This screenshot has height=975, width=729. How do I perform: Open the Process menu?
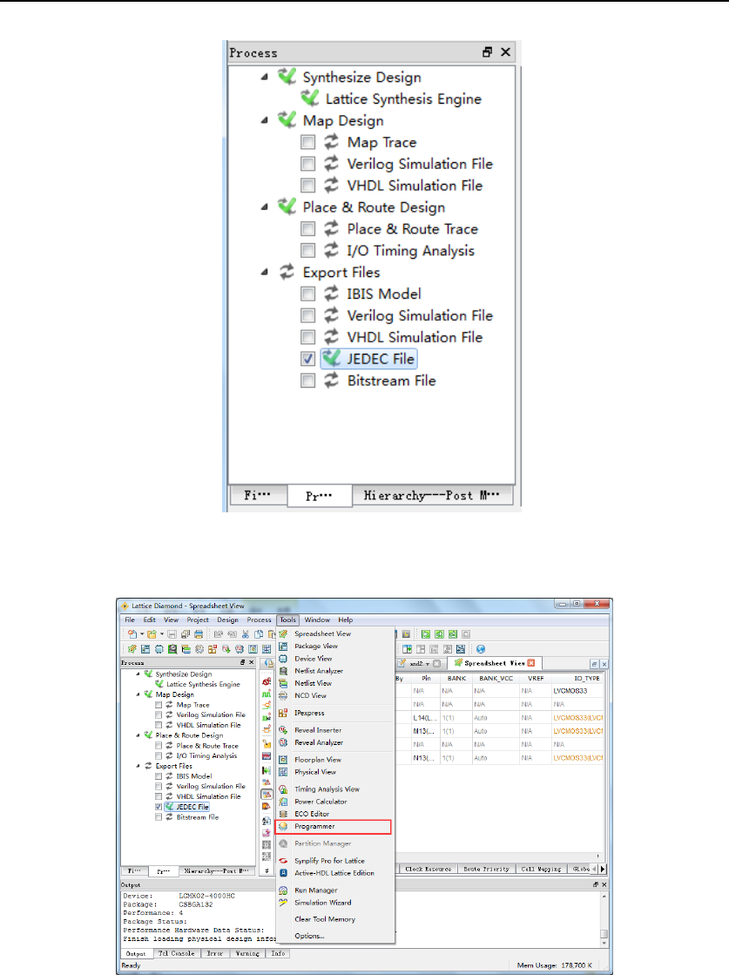[x=260, y=620]
